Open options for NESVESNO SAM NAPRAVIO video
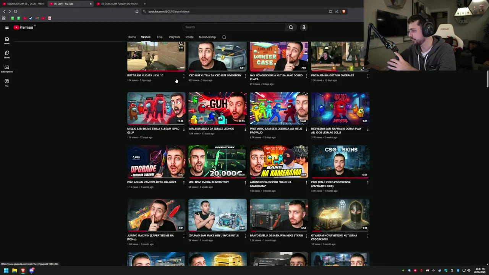 (x=368, y=129)
